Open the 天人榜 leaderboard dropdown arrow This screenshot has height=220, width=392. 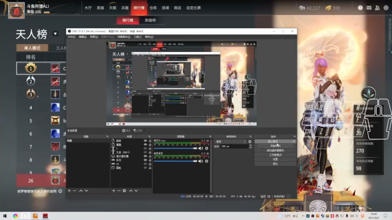(55, 34)
